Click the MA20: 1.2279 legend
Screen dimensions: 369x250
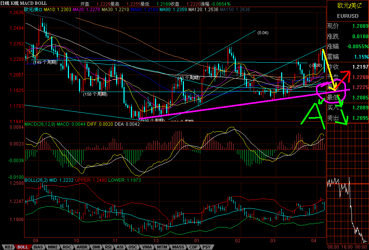[87, 10]
